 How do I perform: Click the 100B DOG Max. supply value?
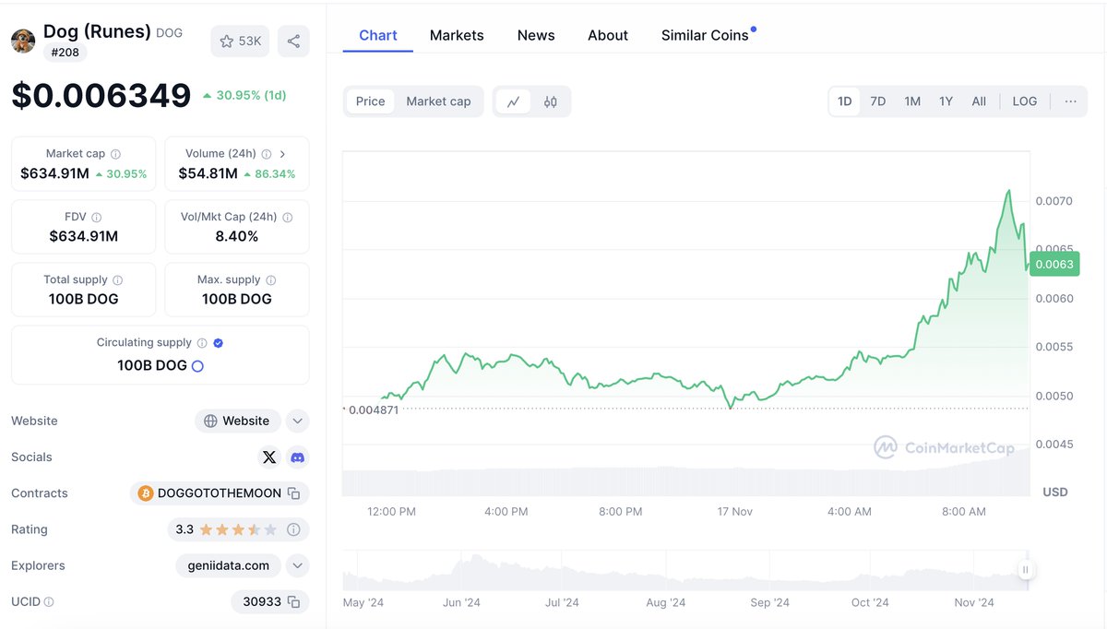click(237, 299)
